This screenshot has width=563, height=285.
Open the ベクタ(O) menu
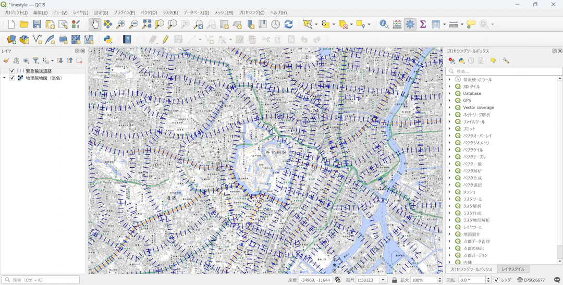(x=149, y=13)
